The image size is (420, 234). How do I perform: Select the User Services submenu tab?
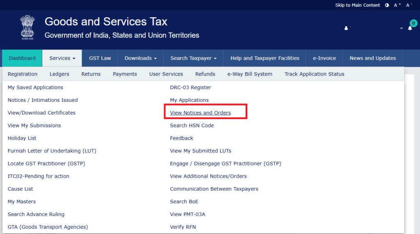166,74
